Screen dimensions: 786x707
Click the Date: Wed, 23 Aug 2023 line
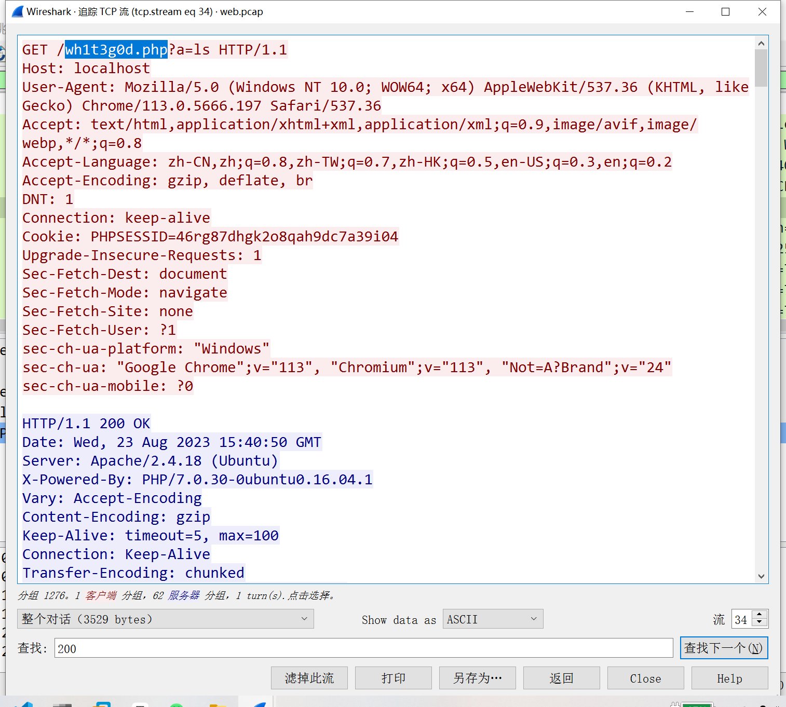click(172, 442)
